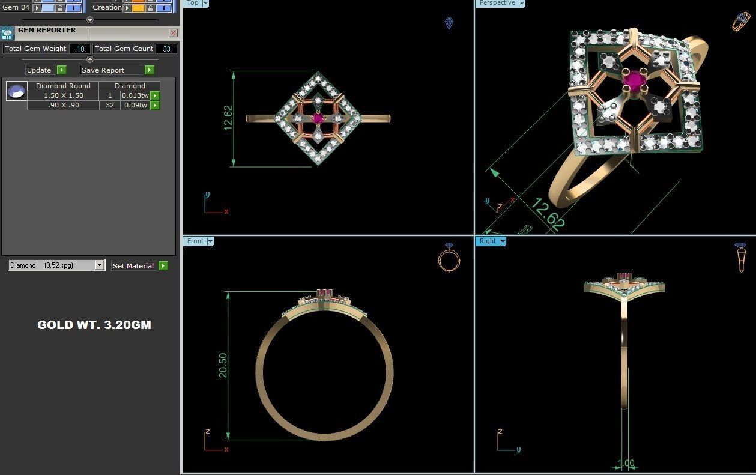Click green arrow on 0.013tw row
This screenshot has width=756, height=475.
(155, 95)
